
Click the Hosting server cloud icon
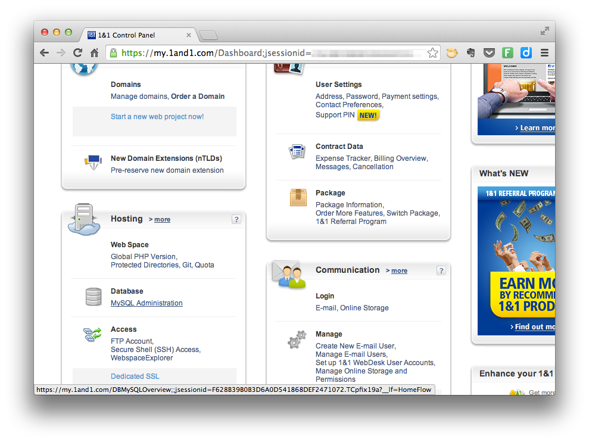pos(84,219)
